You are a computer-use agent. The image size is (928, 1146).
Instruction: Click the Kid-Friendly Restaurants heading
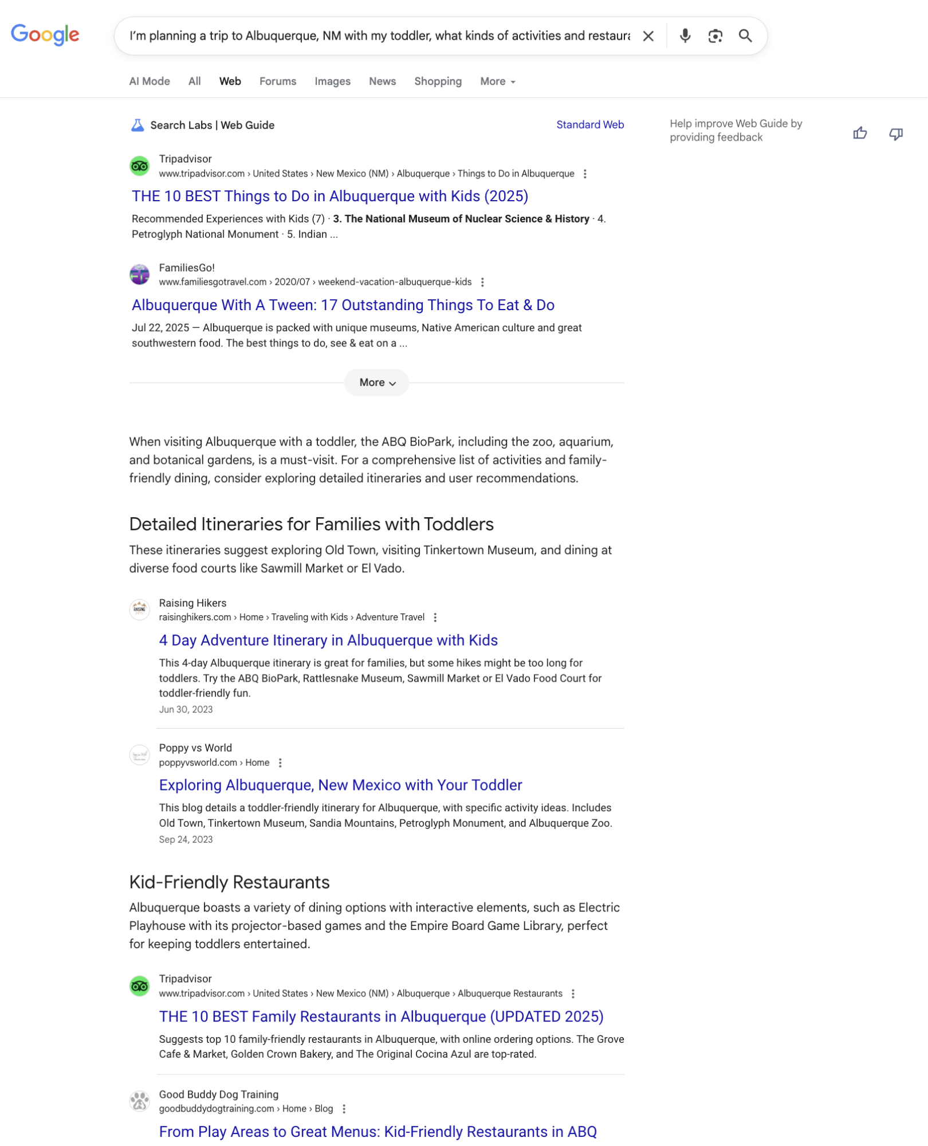(230, 882)
